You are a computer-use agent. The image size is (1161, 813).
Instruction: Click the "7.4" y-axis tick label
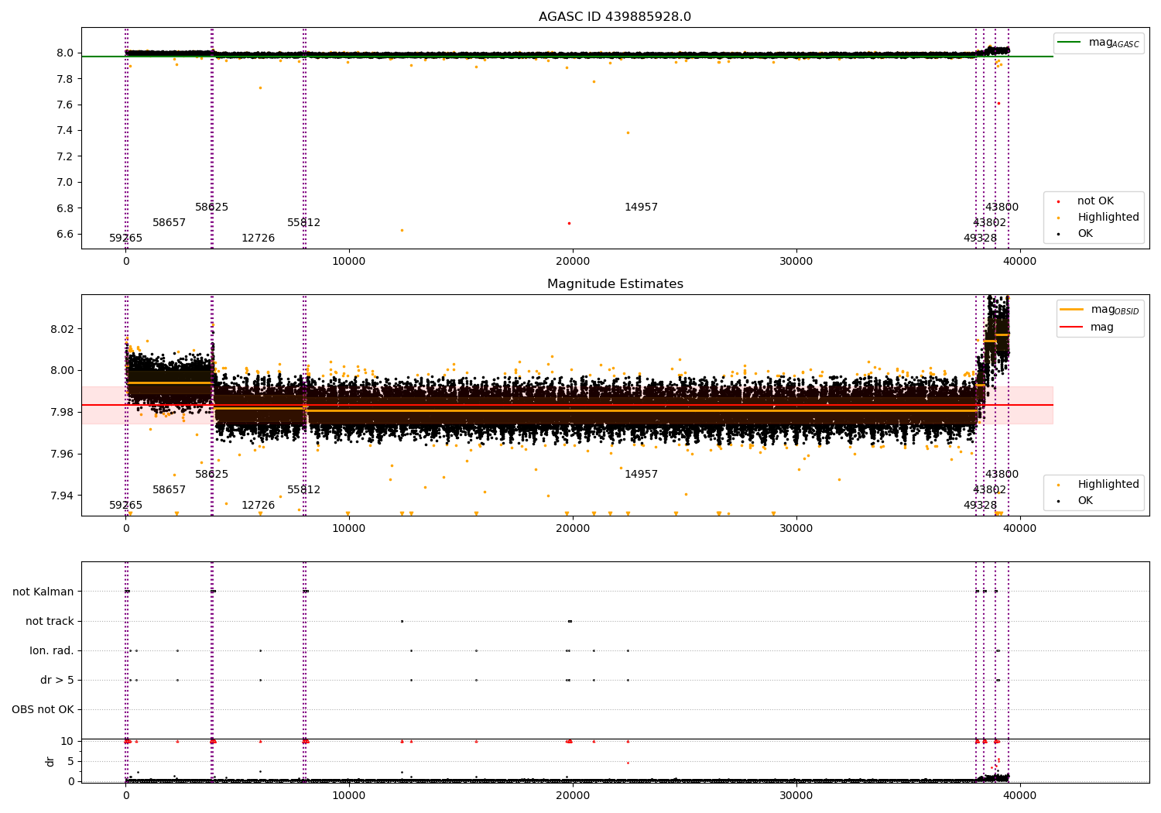pos(65,131)
